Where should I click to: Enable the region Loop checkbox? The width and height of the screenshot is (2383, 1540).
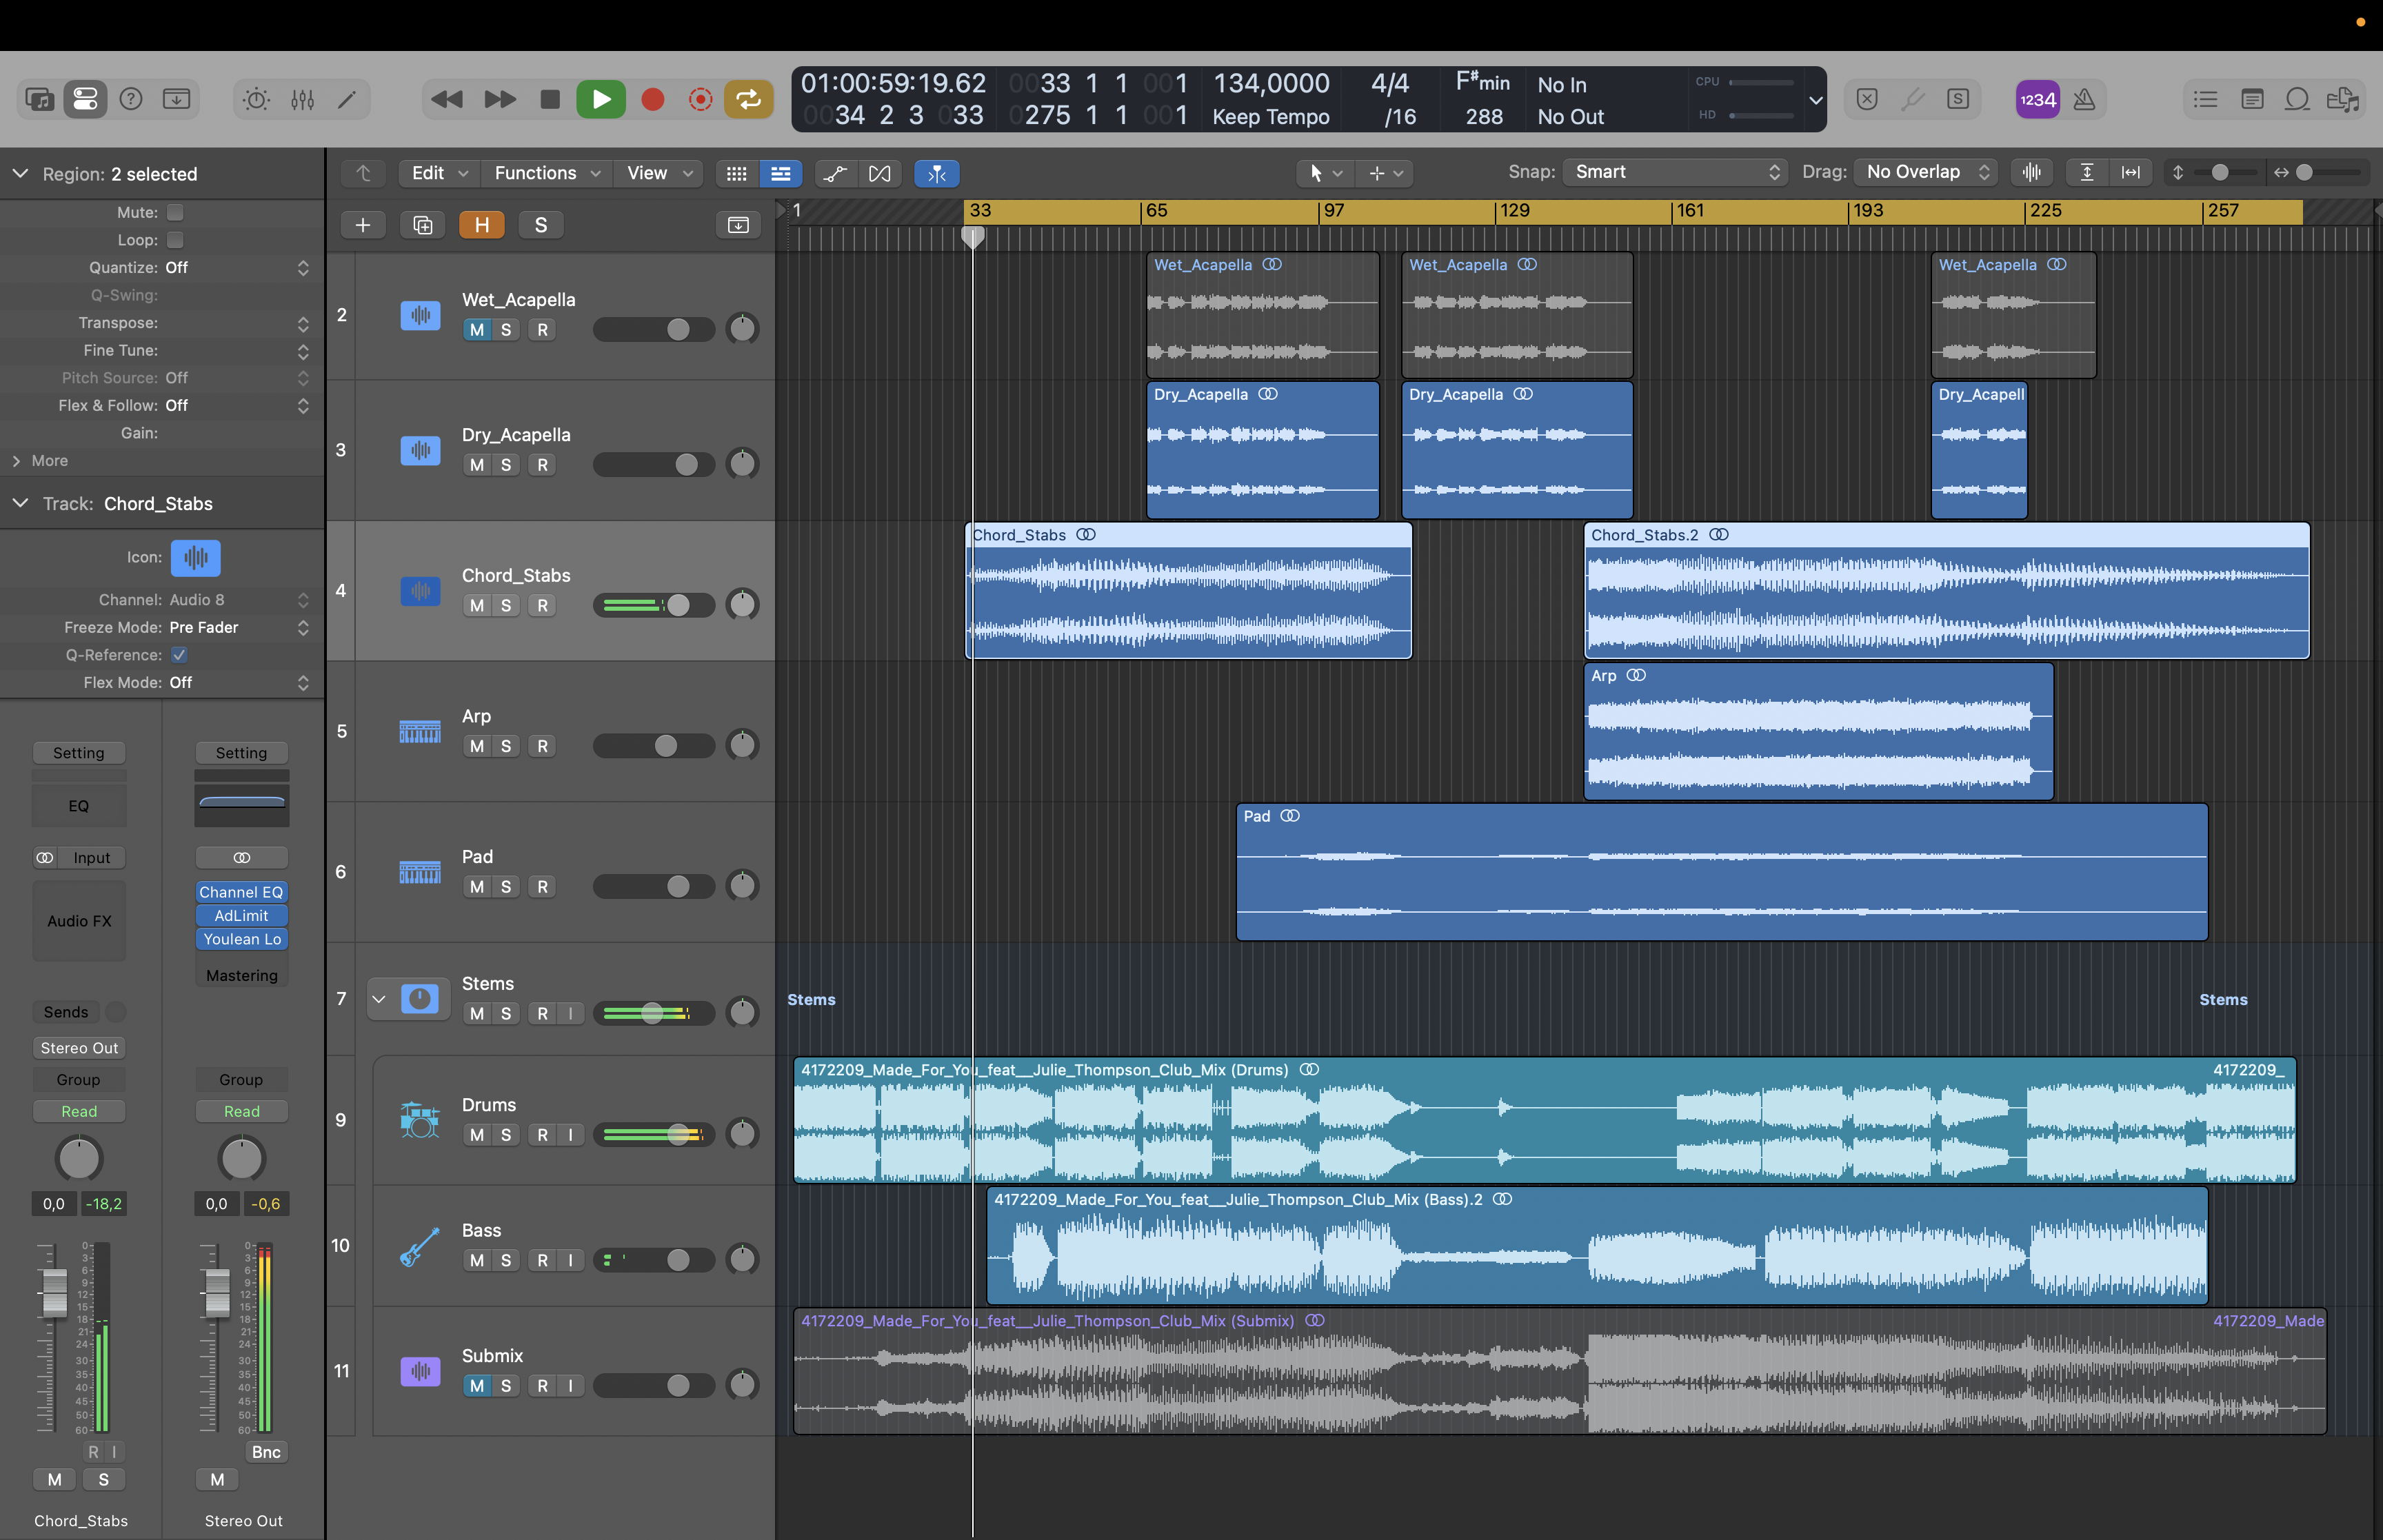click(175, 240)
